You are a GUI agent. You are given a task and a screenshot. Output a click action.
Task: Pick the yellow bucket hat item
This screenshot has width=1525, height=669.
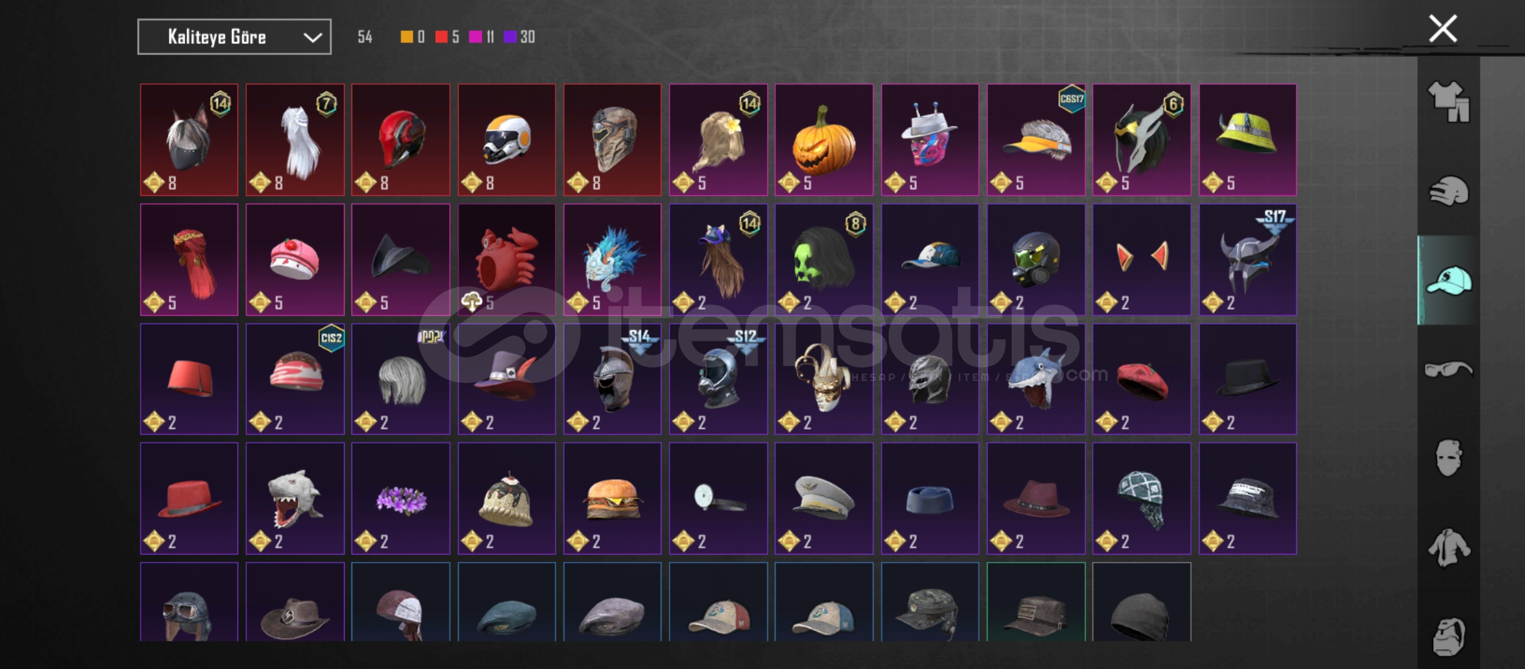1247,140
